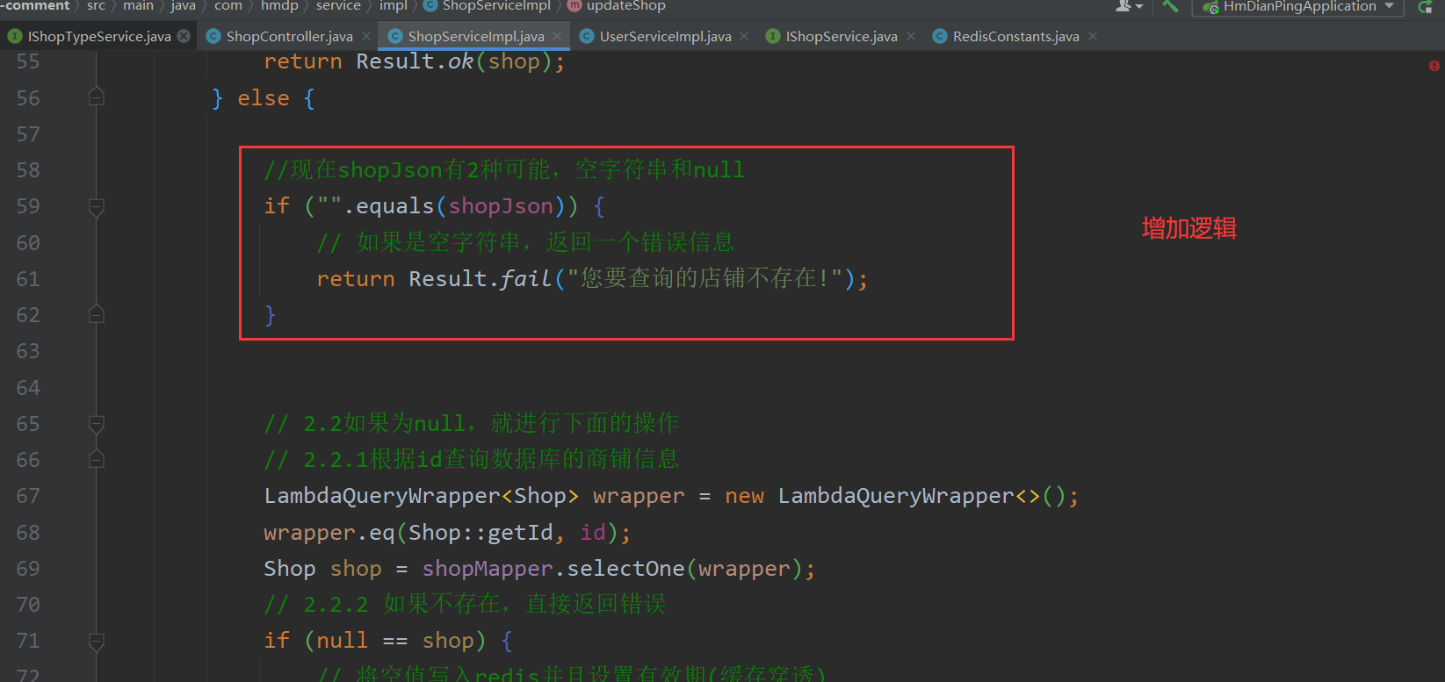The height and width of the screenshot is (682, 1445).
Task: Collapse the if block at line 71
Action: pyautogui.click(x=97, y=642)
